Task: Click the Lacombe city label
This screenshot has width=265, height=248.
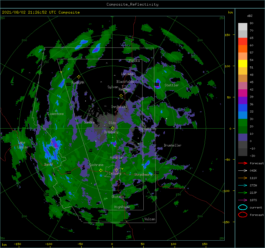Action: 127,74
